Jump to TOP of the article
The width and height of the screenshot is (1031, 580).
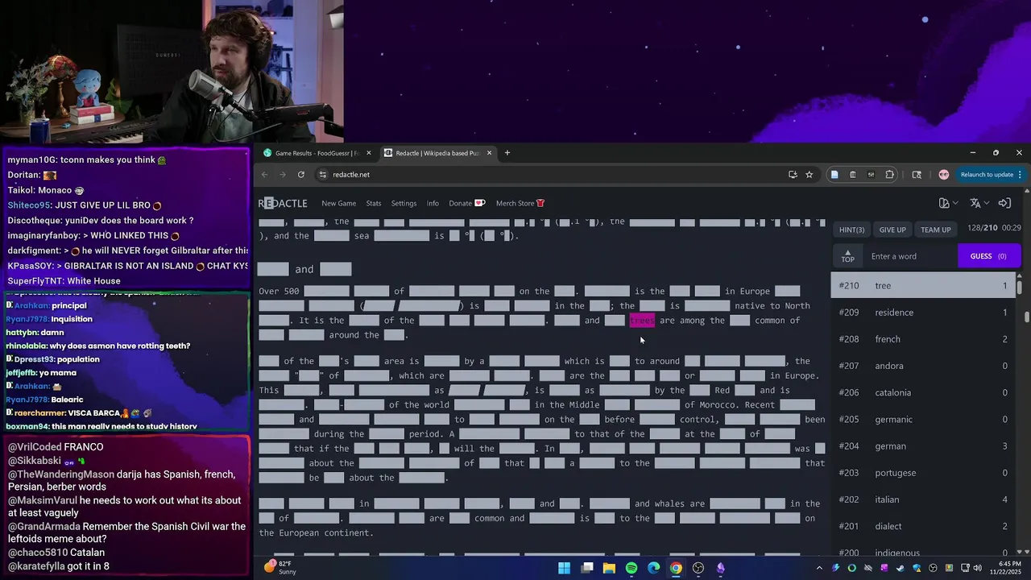847,256
